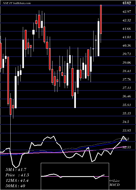Click the 38.41 price axis label
Image resolution: width=136 pixels, height=190 pixels.
point(127,71)
